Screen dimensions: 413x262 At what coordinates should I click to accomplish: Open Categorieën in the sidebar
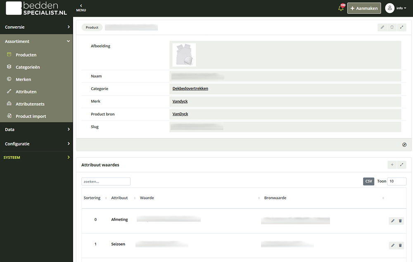click(28, 67)
